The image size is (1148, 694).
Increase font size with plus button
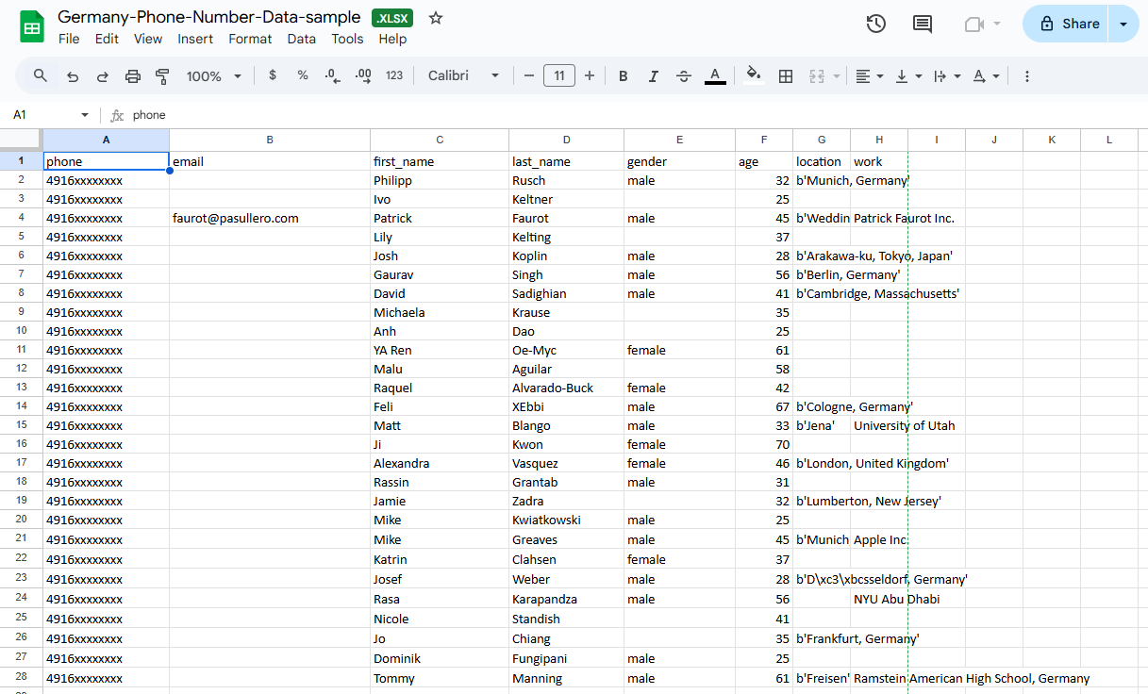[x=590, y=75]
